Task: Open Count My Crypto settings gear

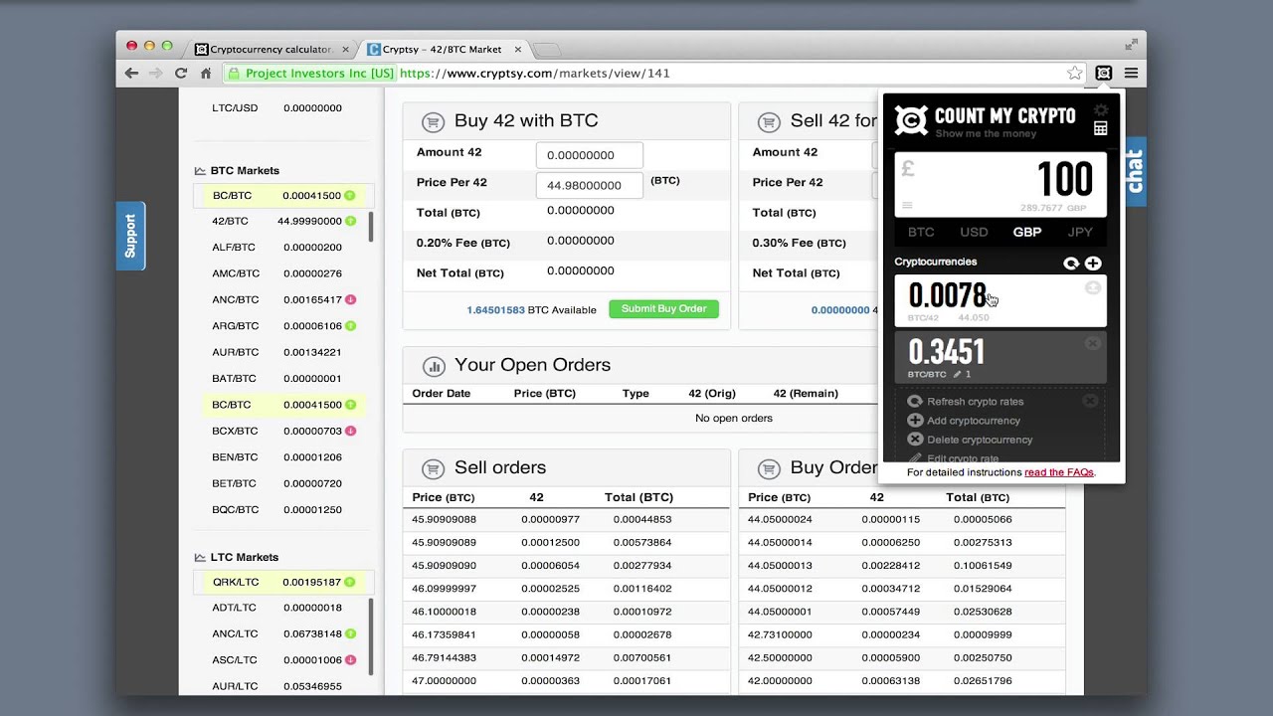Action: 1100,110
